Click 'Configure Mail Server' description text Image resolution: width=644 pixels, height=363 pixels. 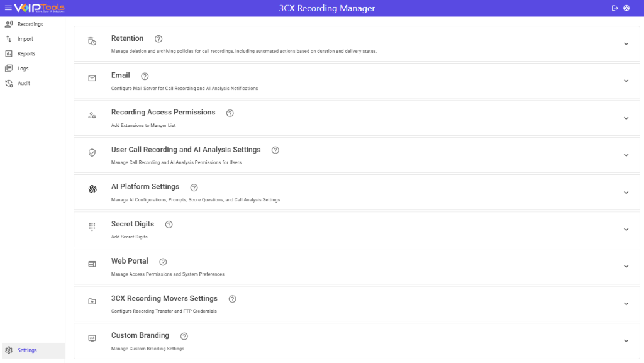184,89
